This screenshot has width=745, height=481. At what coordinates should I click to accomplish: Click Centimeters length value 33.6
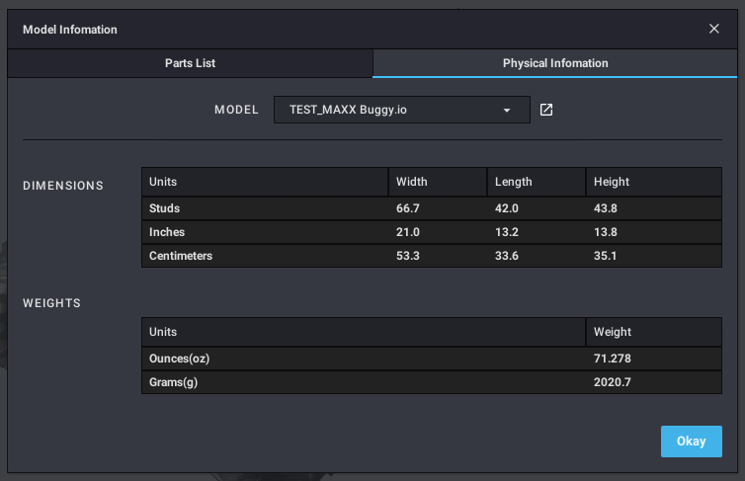[507, 256]
